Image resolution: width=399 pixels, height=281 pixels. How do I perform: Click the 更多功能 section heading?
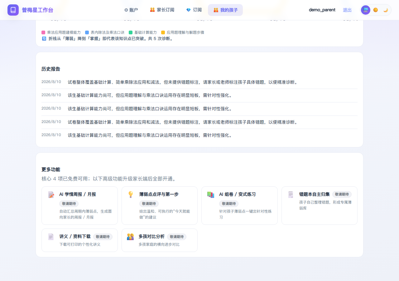51,170
